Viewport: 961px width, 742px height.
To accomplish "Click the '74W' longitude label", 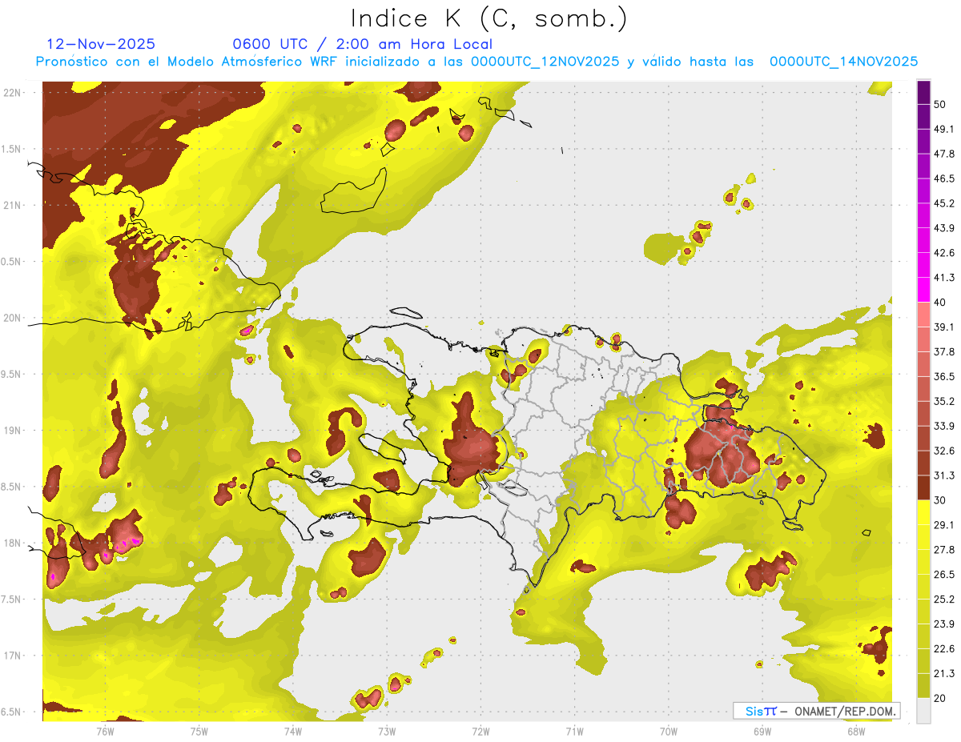I will tap(293, 731).
